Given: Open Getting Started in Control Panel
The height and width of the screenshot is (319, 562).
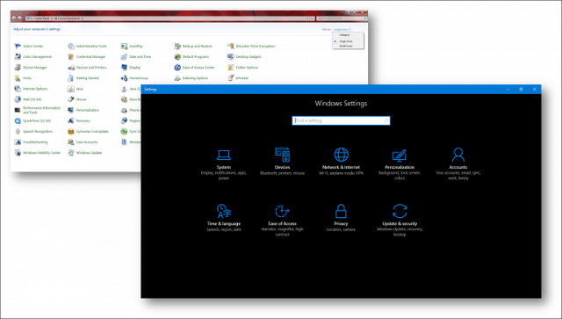Looking at the screenshot, I should (83, 78).
